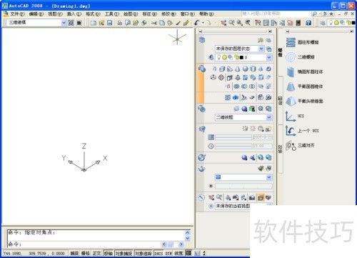Click the layer properties stack icon
The height and width of the screenshot is (258, 357).
(x=201, y=40)
